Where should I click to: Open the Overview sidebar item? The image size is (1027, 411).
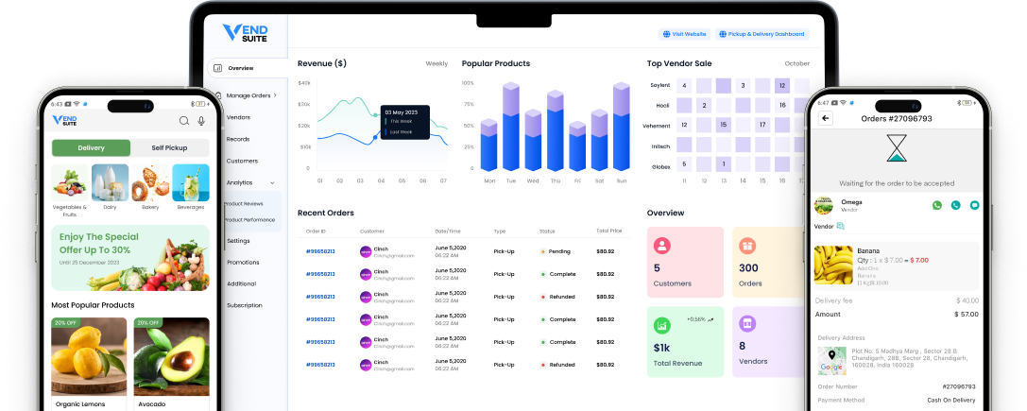[x=240, y=68]
